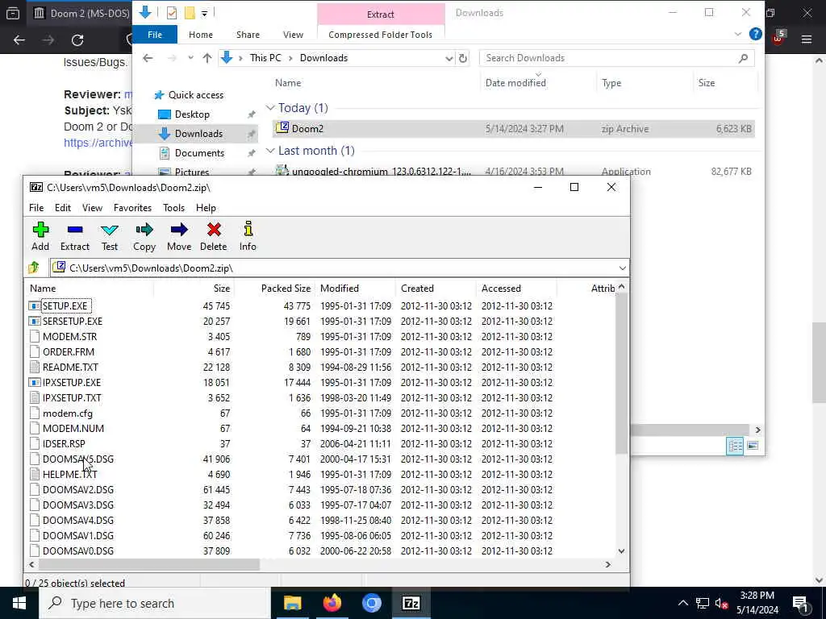Open the Favorites menu in 7-Zip
Screen dimensions: 826x619
[x=133, y=208]
